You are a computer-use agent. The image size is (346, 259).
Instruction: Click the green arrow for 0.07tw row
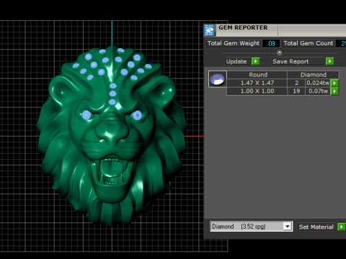tap(334, 91)
